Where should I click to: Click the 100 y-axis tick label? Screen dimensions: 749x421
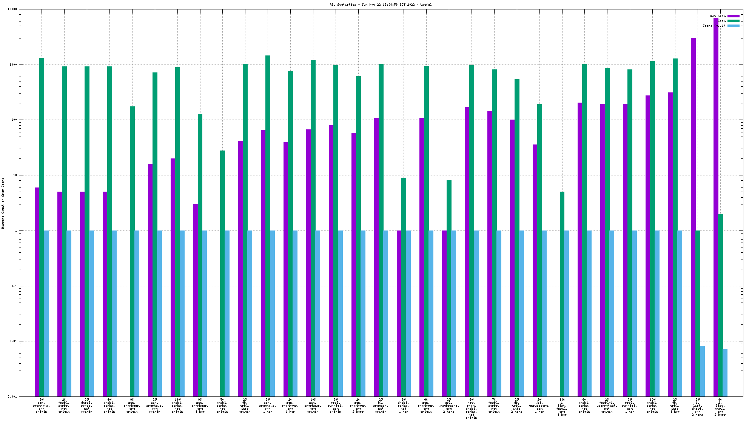pos(13,120)
